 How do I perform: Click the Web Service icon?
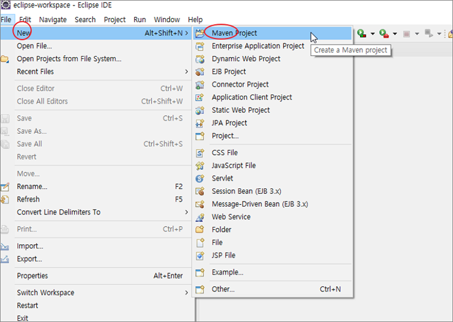point(200,217)
